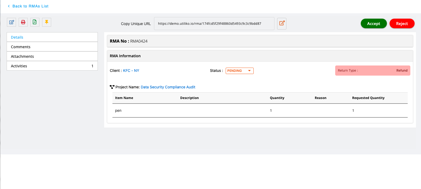
Task: Click the project hierarchy icon beside Project Name
Action: click(112, 87)
